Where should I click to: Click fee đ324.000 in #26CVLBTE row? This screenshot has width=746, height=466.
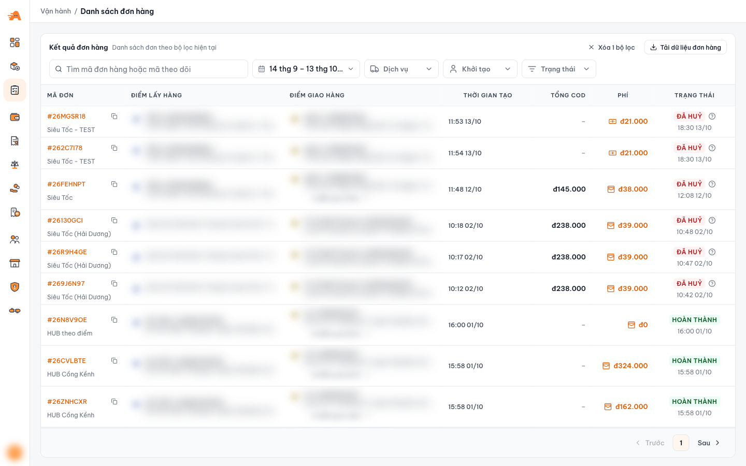point(630,366)
